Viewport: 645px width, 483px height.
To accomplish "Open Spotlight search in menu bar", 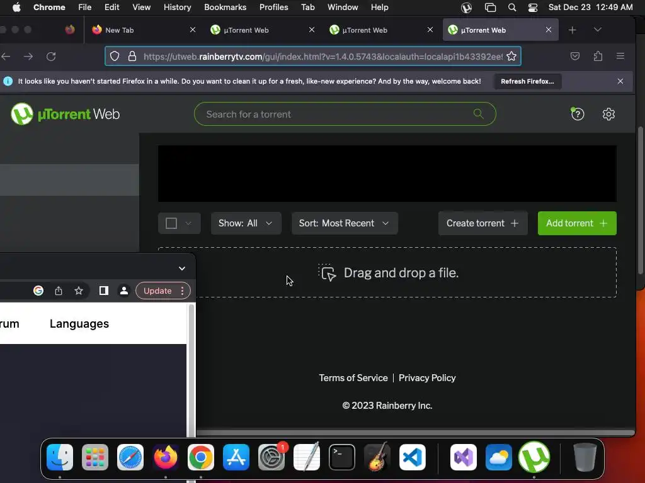I will pyautogui.click(x=511, y=8).
